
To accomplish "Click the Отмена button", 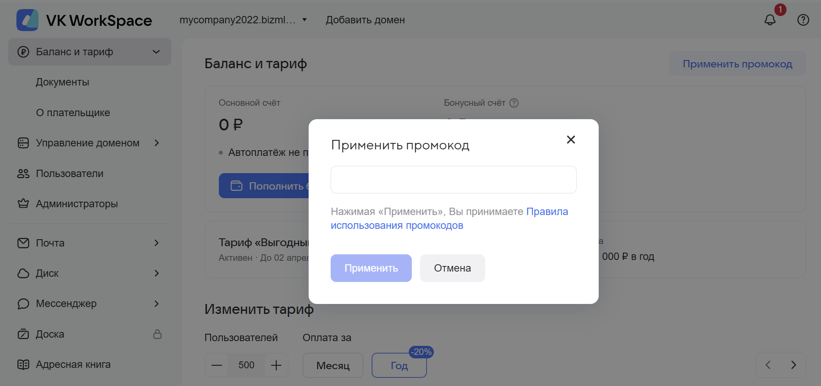I will (452, 268).
